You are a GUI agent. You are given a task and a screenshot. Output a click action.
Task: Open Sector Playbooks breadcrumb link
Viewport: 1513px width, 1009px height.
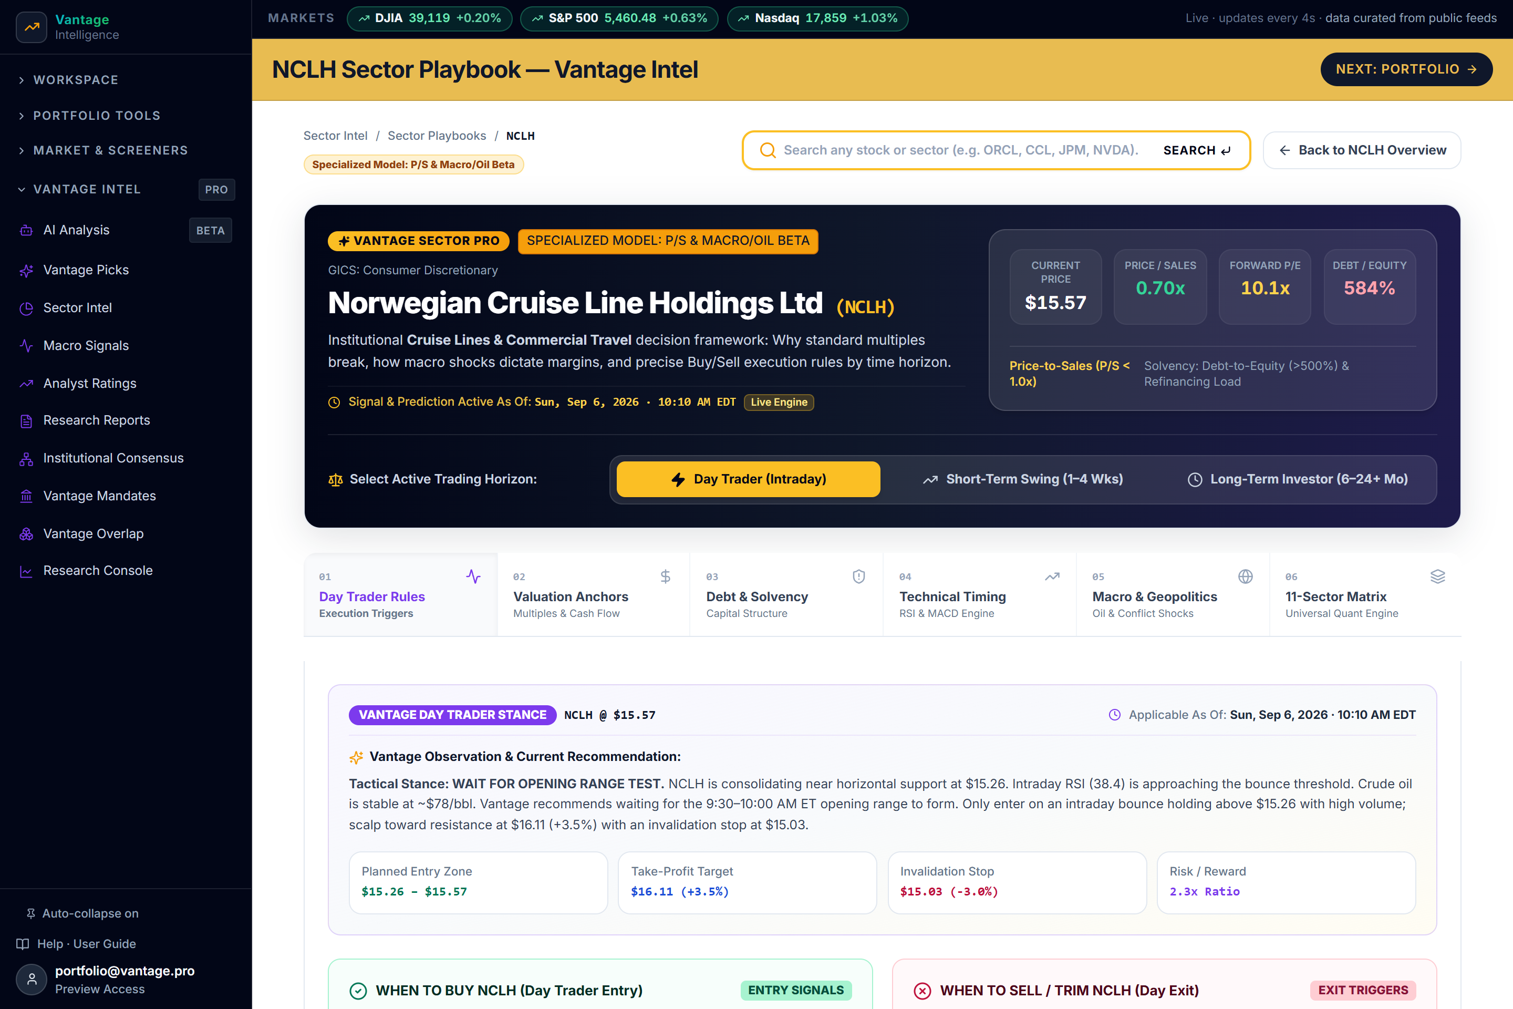[x=437, y=136]
